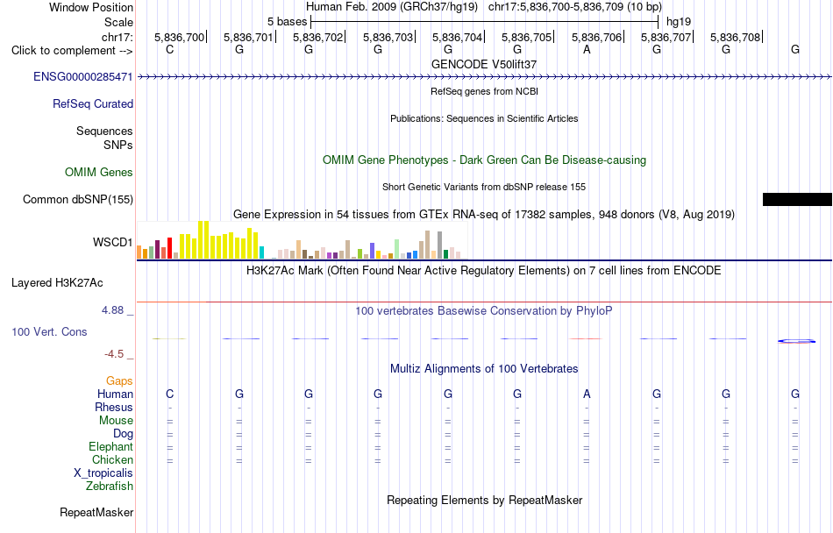Viewport: 833px width, 533px height.
Task: Click the Sequences SNPs track label
Action: [x=104, y=138]
